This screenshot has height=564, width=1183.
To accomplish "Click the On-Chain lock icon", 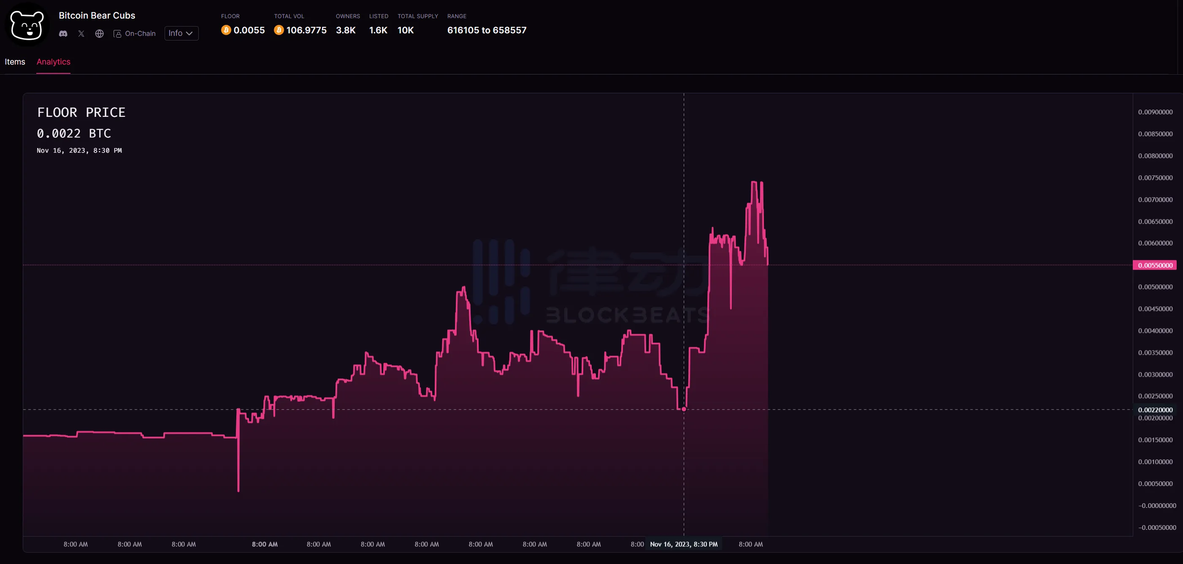I will click(x=118, y=33).
